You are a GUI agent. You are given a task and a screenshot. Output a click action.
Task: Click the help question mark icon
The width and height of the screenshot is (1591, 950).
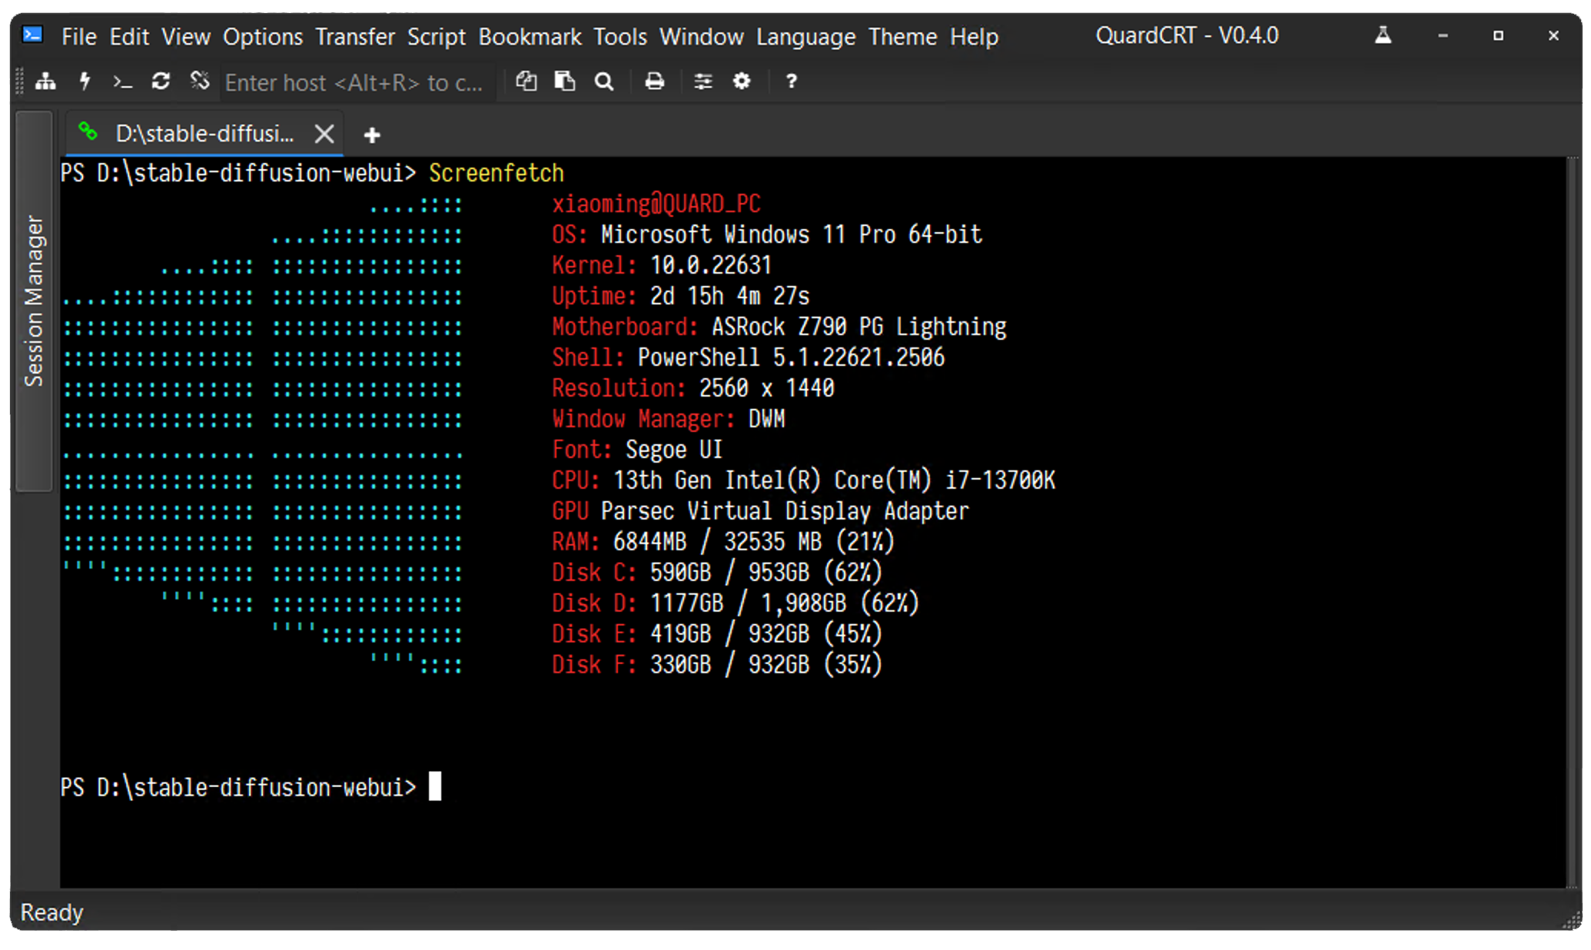791,81
